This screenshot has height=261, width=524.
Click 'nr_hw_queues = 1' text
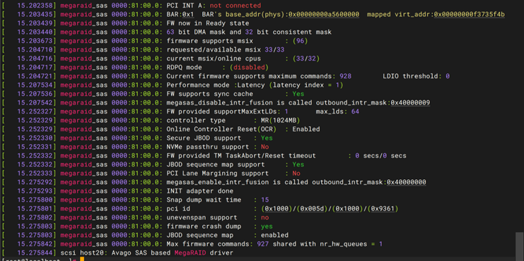[351, 244]
